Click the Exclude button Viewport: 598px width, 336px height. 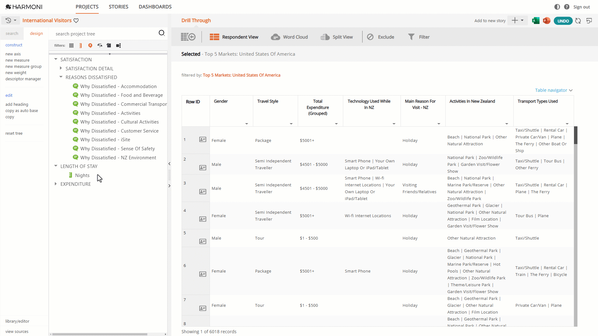click(x=381, y=37)
